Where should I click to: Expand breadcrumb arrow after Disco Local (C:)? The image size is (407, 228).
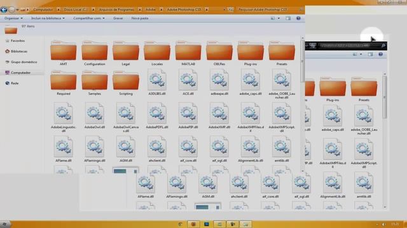tap(93, 9)
